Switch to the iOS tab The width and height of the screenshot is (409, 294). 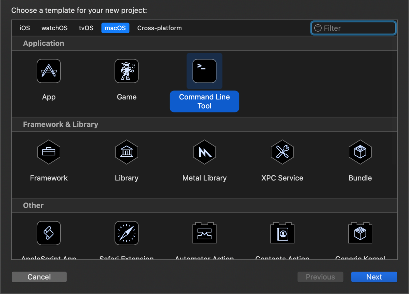(x=25, y=28)
